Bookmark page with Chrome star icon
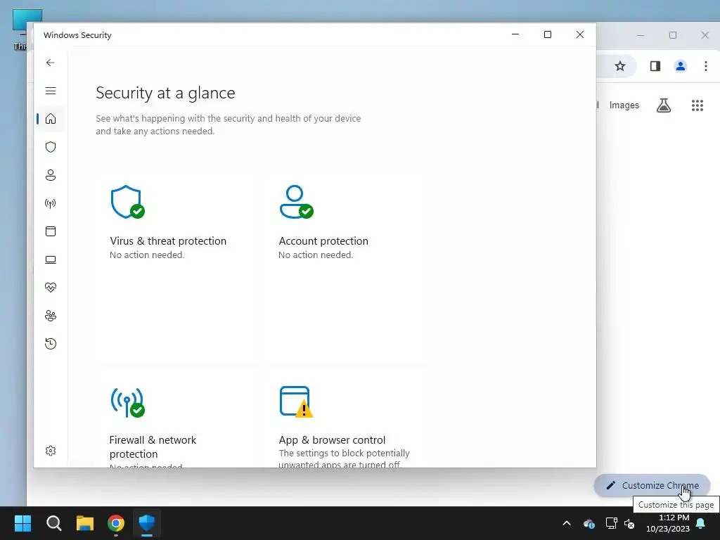This screenshot has width=720, height=540. click(x=620, y=66)
